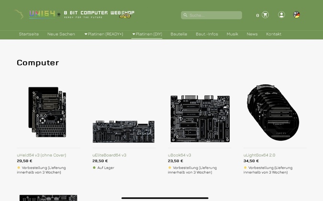Screen dimensions: 323x201
Task: Click the yellow car icon in header
Action: tap(125, 16)
